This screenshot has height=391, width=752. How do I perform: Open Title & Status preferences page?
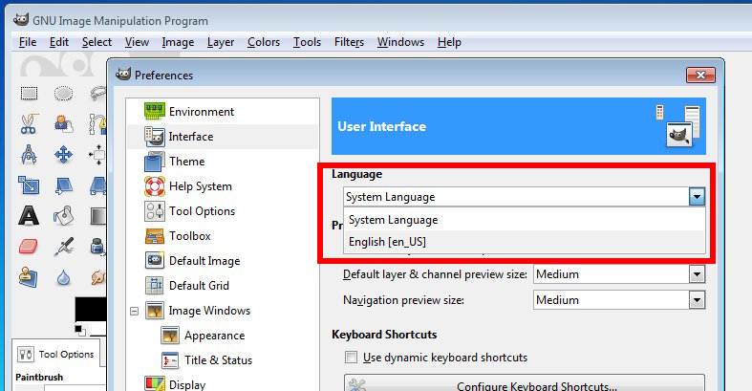(x=218, y=360)
